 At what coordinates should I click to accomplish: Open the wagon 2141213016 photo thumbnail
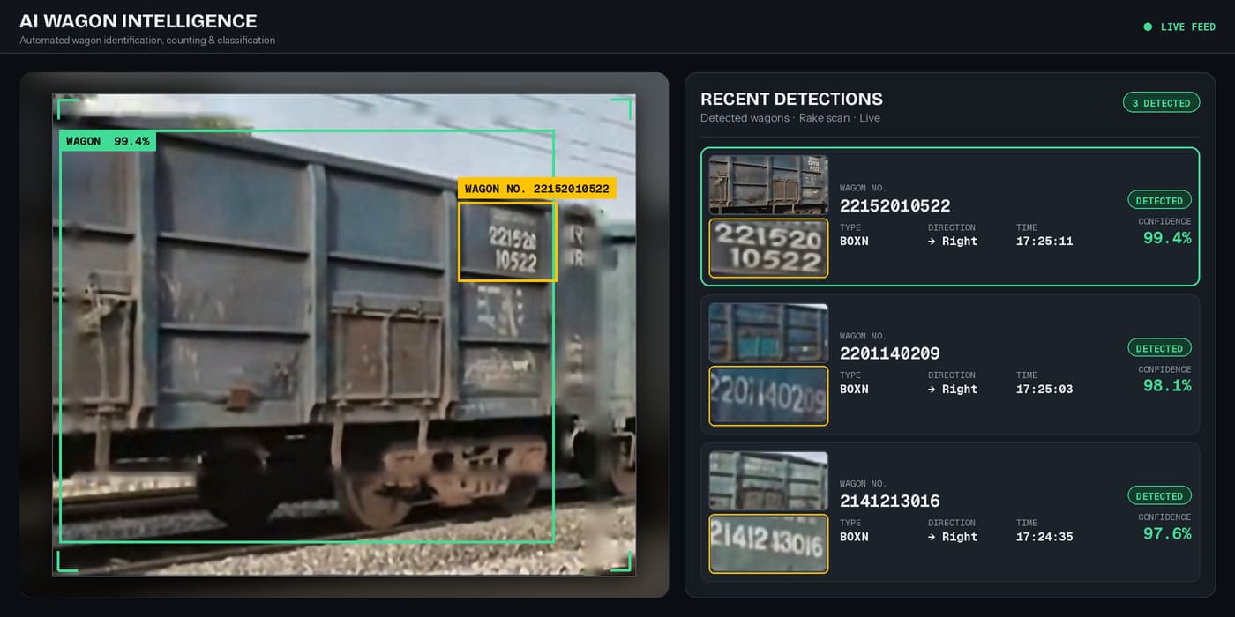(768, 481)
